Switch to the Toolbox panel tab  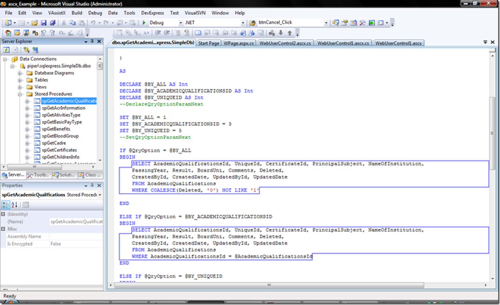pyautogui.click(x=38, y=175)
